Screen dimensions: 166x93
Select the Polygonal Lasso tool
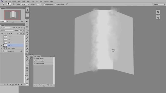[27, 27]
